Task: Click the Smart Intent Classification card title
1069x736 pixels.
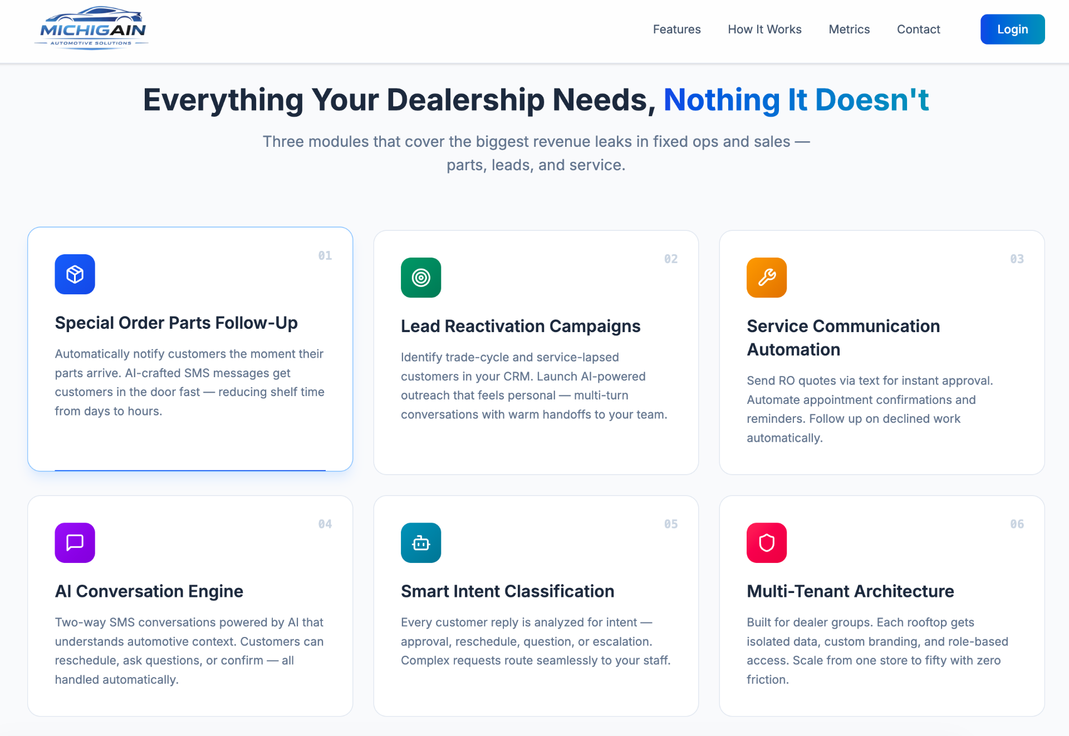Action: 507,591
